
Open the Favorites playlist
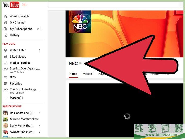(x=16, y=84)
